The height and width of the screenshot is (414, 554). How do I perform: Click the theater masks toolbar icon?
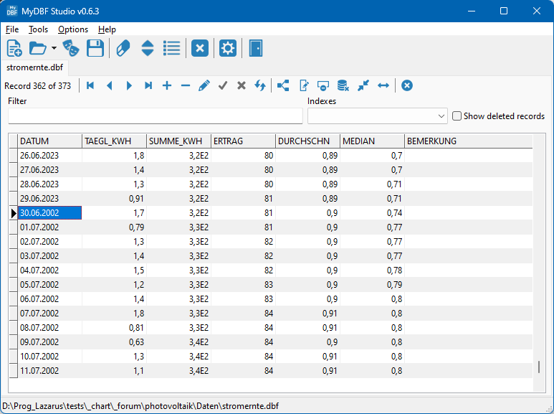[71, 48]
